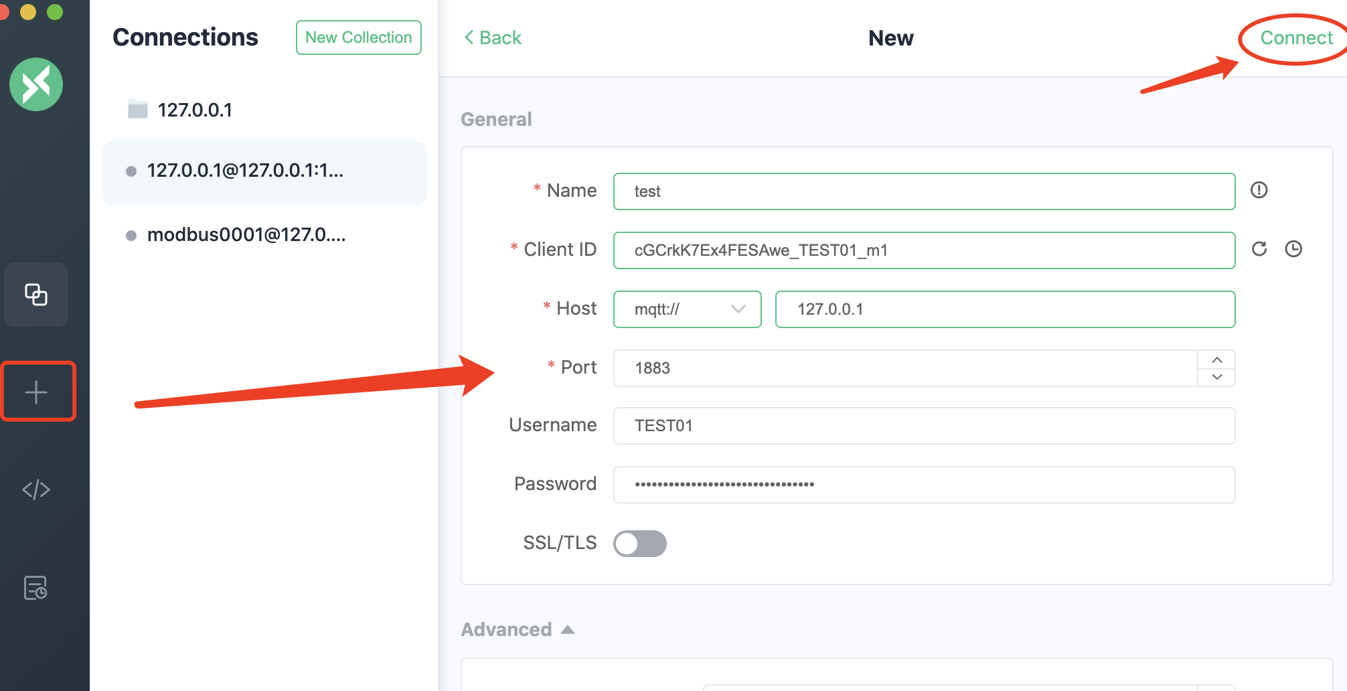Open the 127.0.0.1 collection folder
Viewport: 1347px width, 691px height.
pos(194,110)
